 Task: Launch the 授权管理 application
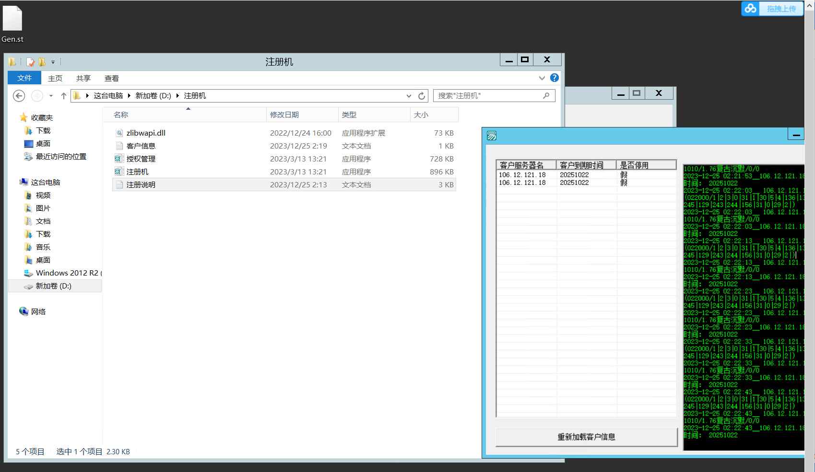tap(142, 159)
